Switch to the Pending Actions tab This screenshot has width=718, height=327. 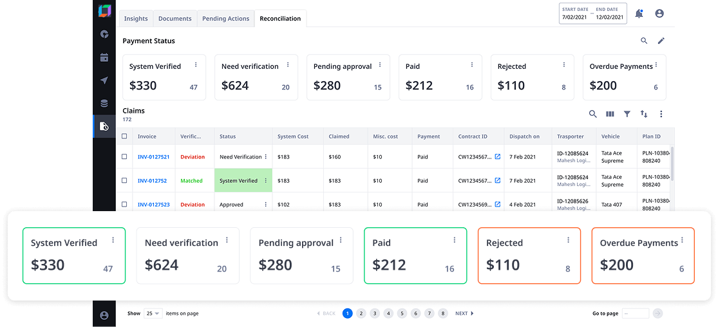click(226, 19)
